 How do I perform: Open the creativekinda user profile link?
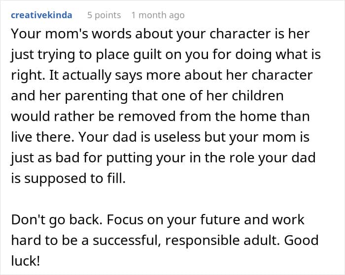click(41, 15)
